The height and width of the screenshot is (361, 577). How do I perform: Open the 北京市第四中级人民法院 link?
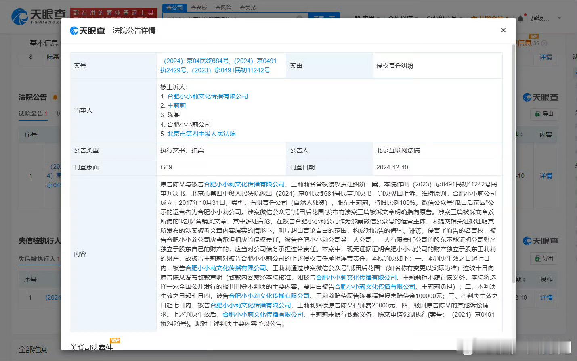pos(201,134)
